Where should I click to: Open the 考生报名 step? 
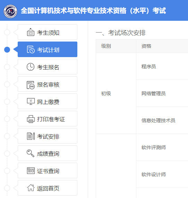click(48, 67)
